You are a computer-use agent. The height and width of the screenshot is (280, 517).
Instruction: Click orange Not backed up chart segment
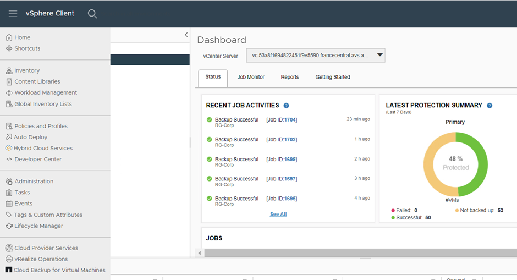(x=430, y=165)
